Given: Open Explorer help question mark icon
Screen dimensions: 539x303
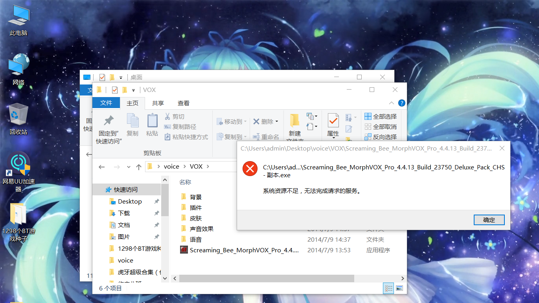Looking at the screenshot, I should pyautogui.click(x=401, y=103).
